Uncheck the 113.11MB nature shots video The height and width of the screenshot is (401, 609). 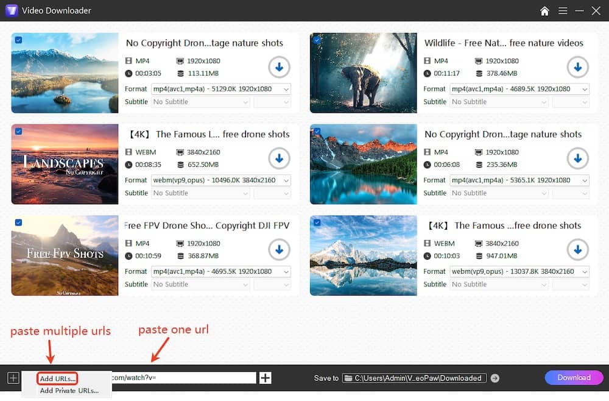(18, 40)
